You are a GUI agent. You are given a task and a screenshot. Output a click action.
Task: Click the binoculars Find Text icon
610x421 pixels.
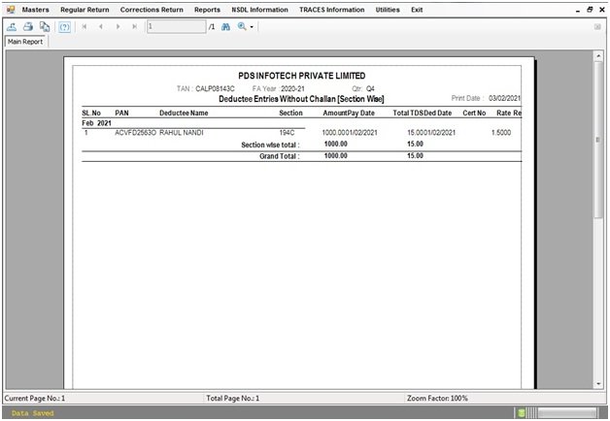pos(225,27)
